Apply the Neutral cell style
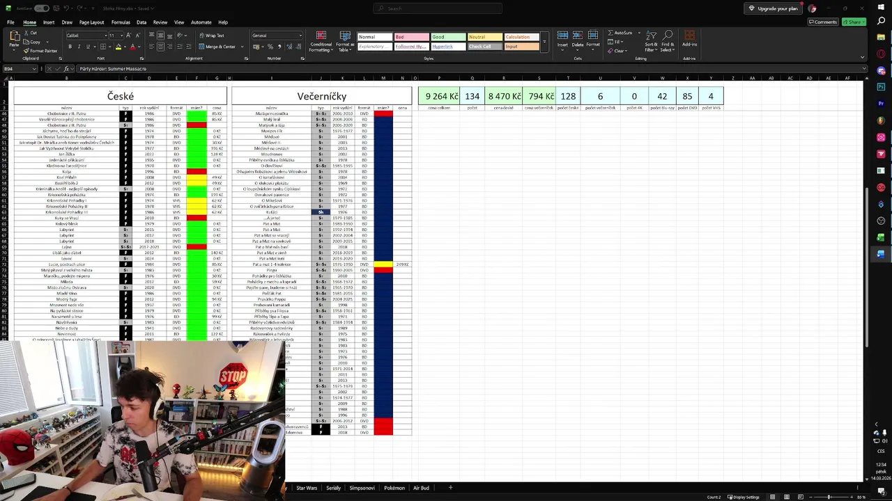This screenshot has height=501, width=892. pos(485,37)
